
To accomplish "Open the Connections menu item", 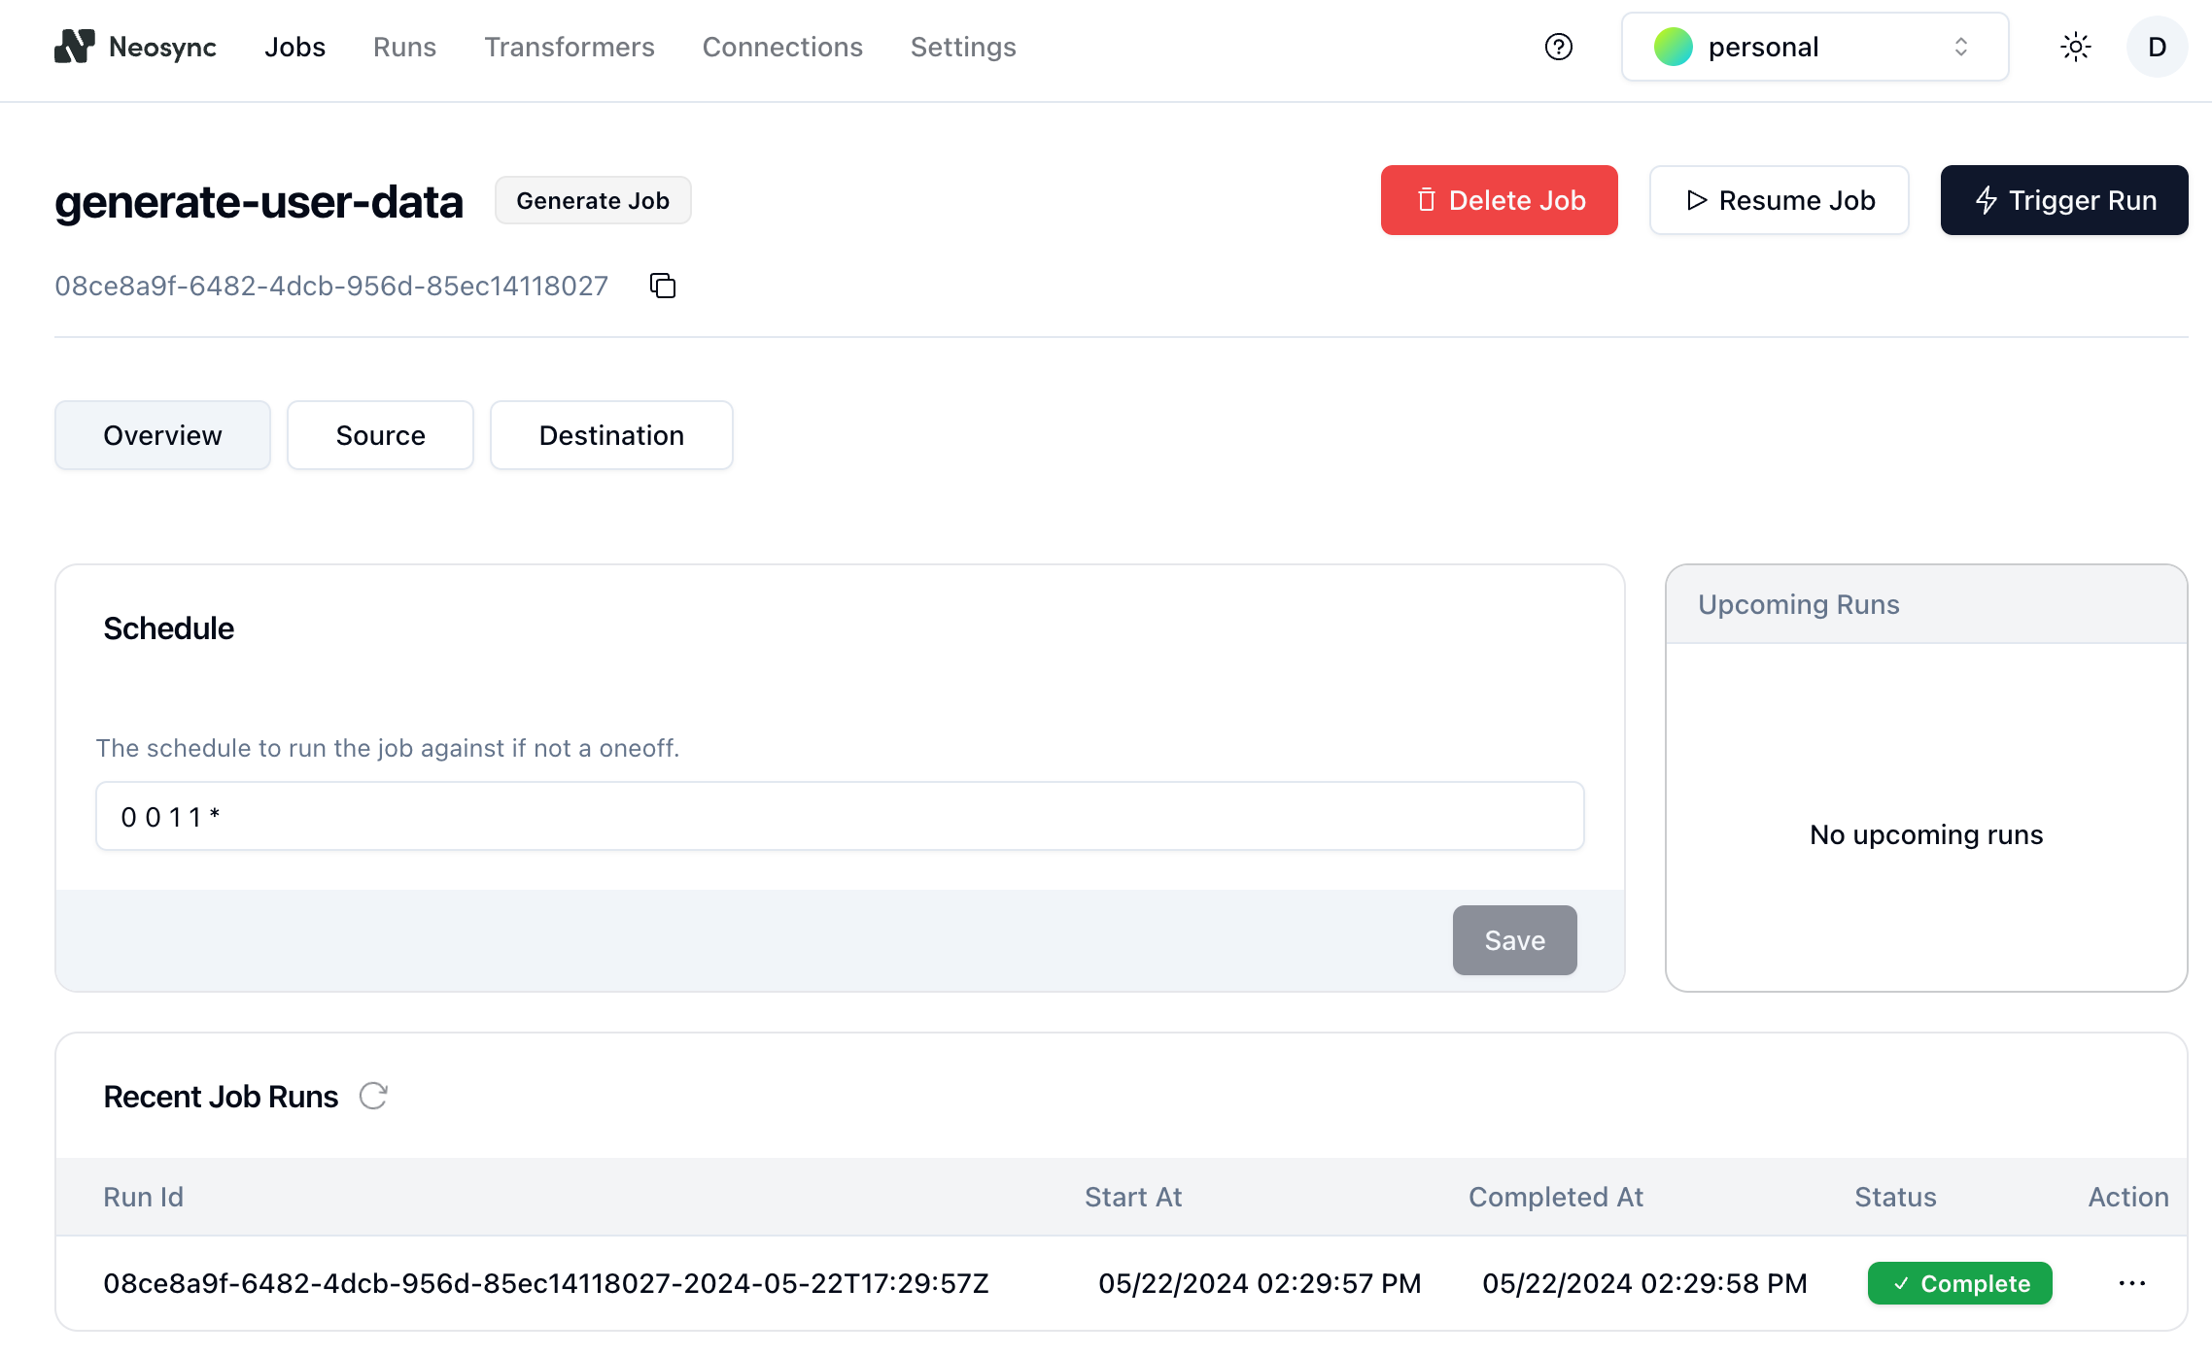I will 782,46.
